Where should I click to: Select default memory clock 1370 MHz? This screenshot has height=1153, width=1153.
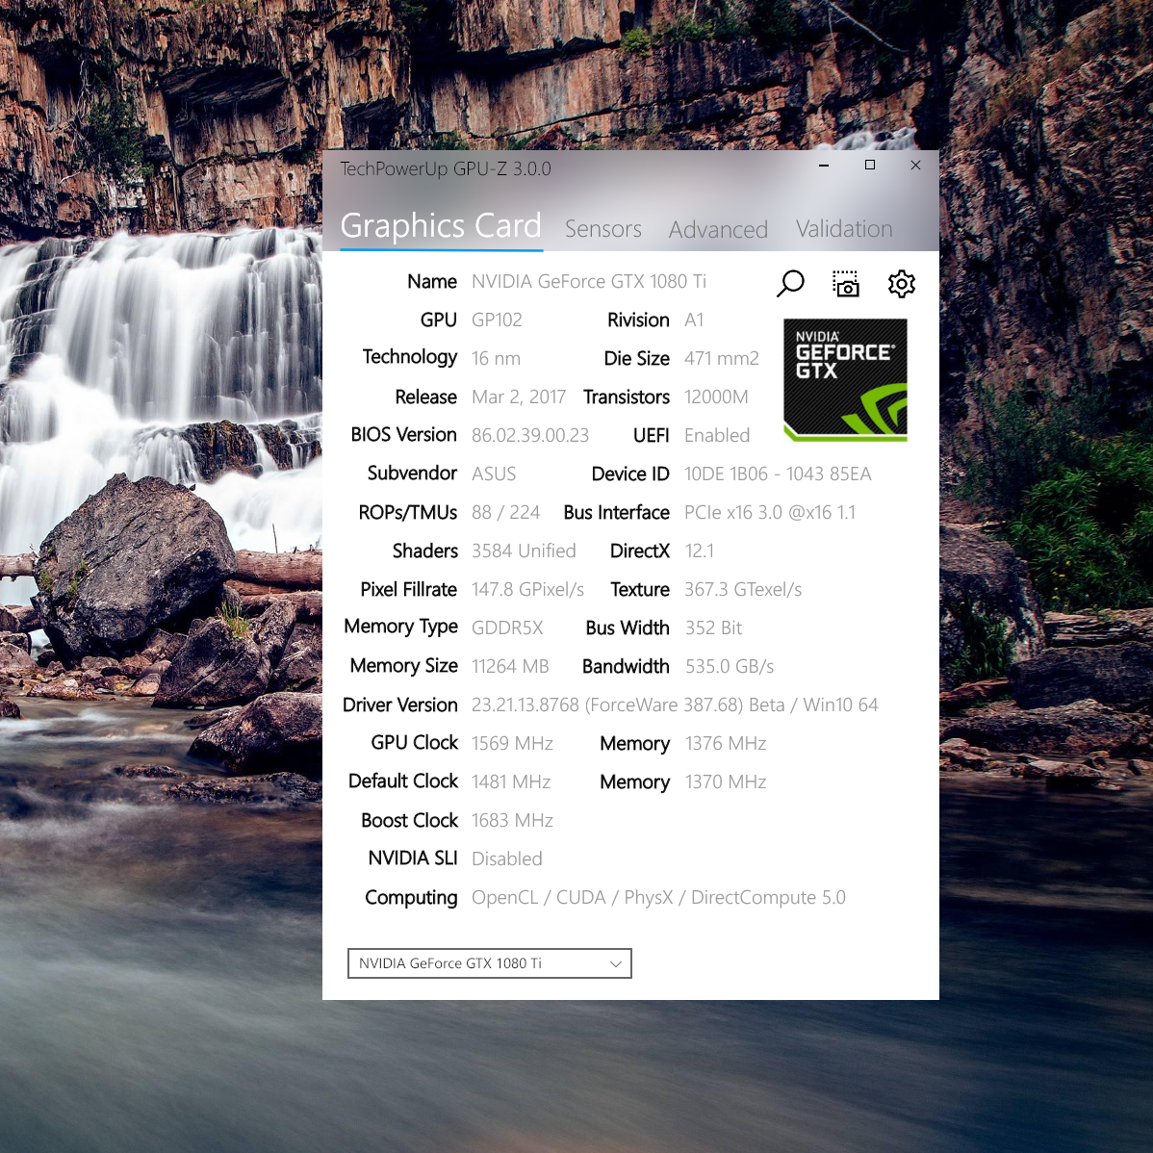pyautogui.click(x=726, y=781)
